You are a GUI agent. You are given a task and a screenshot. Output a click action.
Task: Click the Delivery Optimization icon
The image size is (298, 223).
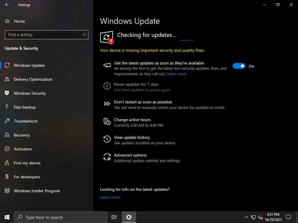click(x=7, y=79)
